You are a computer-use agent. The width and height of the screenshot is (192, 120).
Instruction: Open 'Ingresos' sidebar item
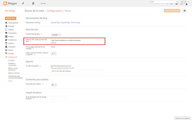(x=11, y=43)
